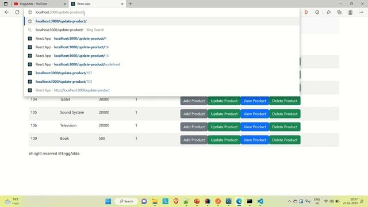Click Update Product for Sound System
368x207 pixels.
coord(224,114)
